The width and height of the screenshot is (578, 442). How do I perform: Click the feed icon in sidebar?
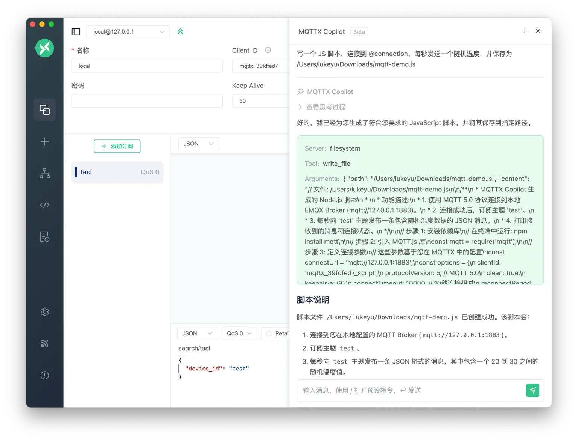45,343
